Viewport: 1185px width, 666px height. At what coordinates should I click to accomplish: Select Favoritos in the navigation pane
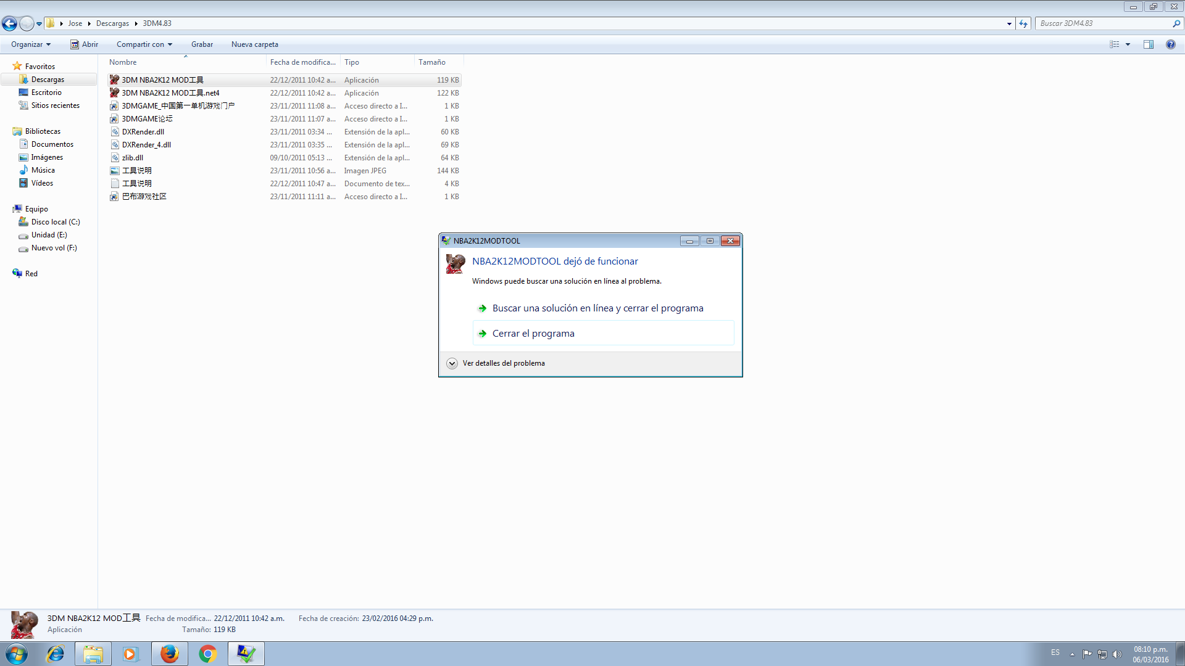tap(40, 67)
